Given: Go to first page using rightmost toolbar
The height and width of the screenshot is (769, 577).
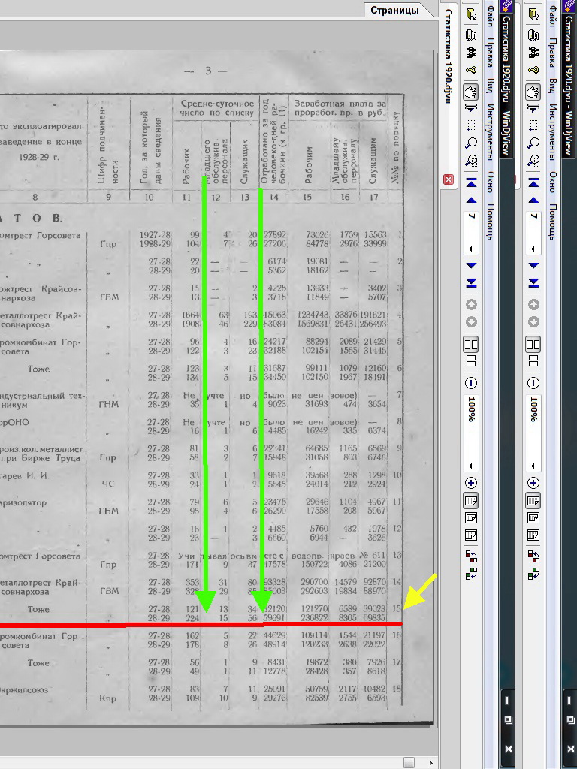Looking at the screenshot, I should [533, 182].
